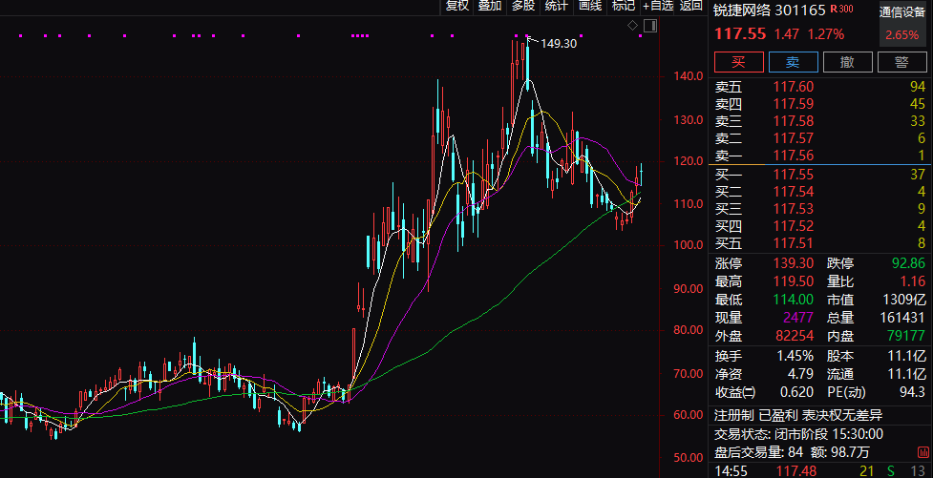933x478 pixels.
Task: Click the last magenta event dot on the chart's top row
Action: coord(640,36)
